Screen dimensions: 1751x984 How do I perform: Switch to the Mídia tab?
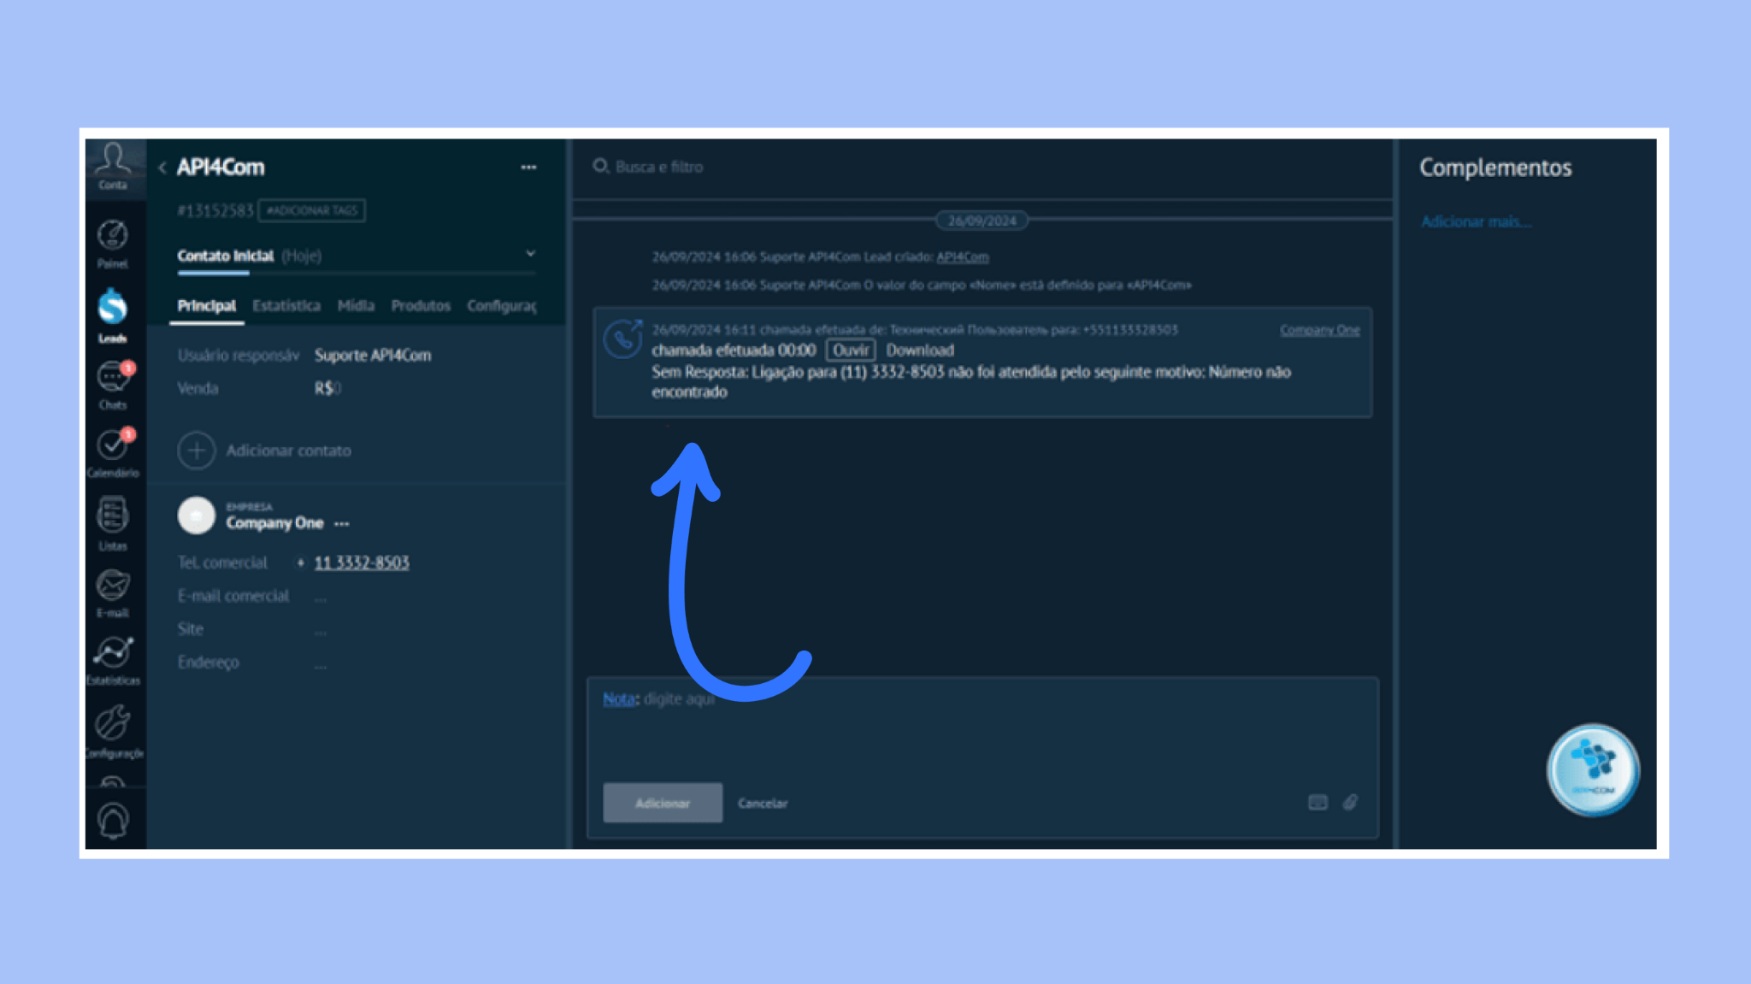pyautogui.click(x=356, y=306)
